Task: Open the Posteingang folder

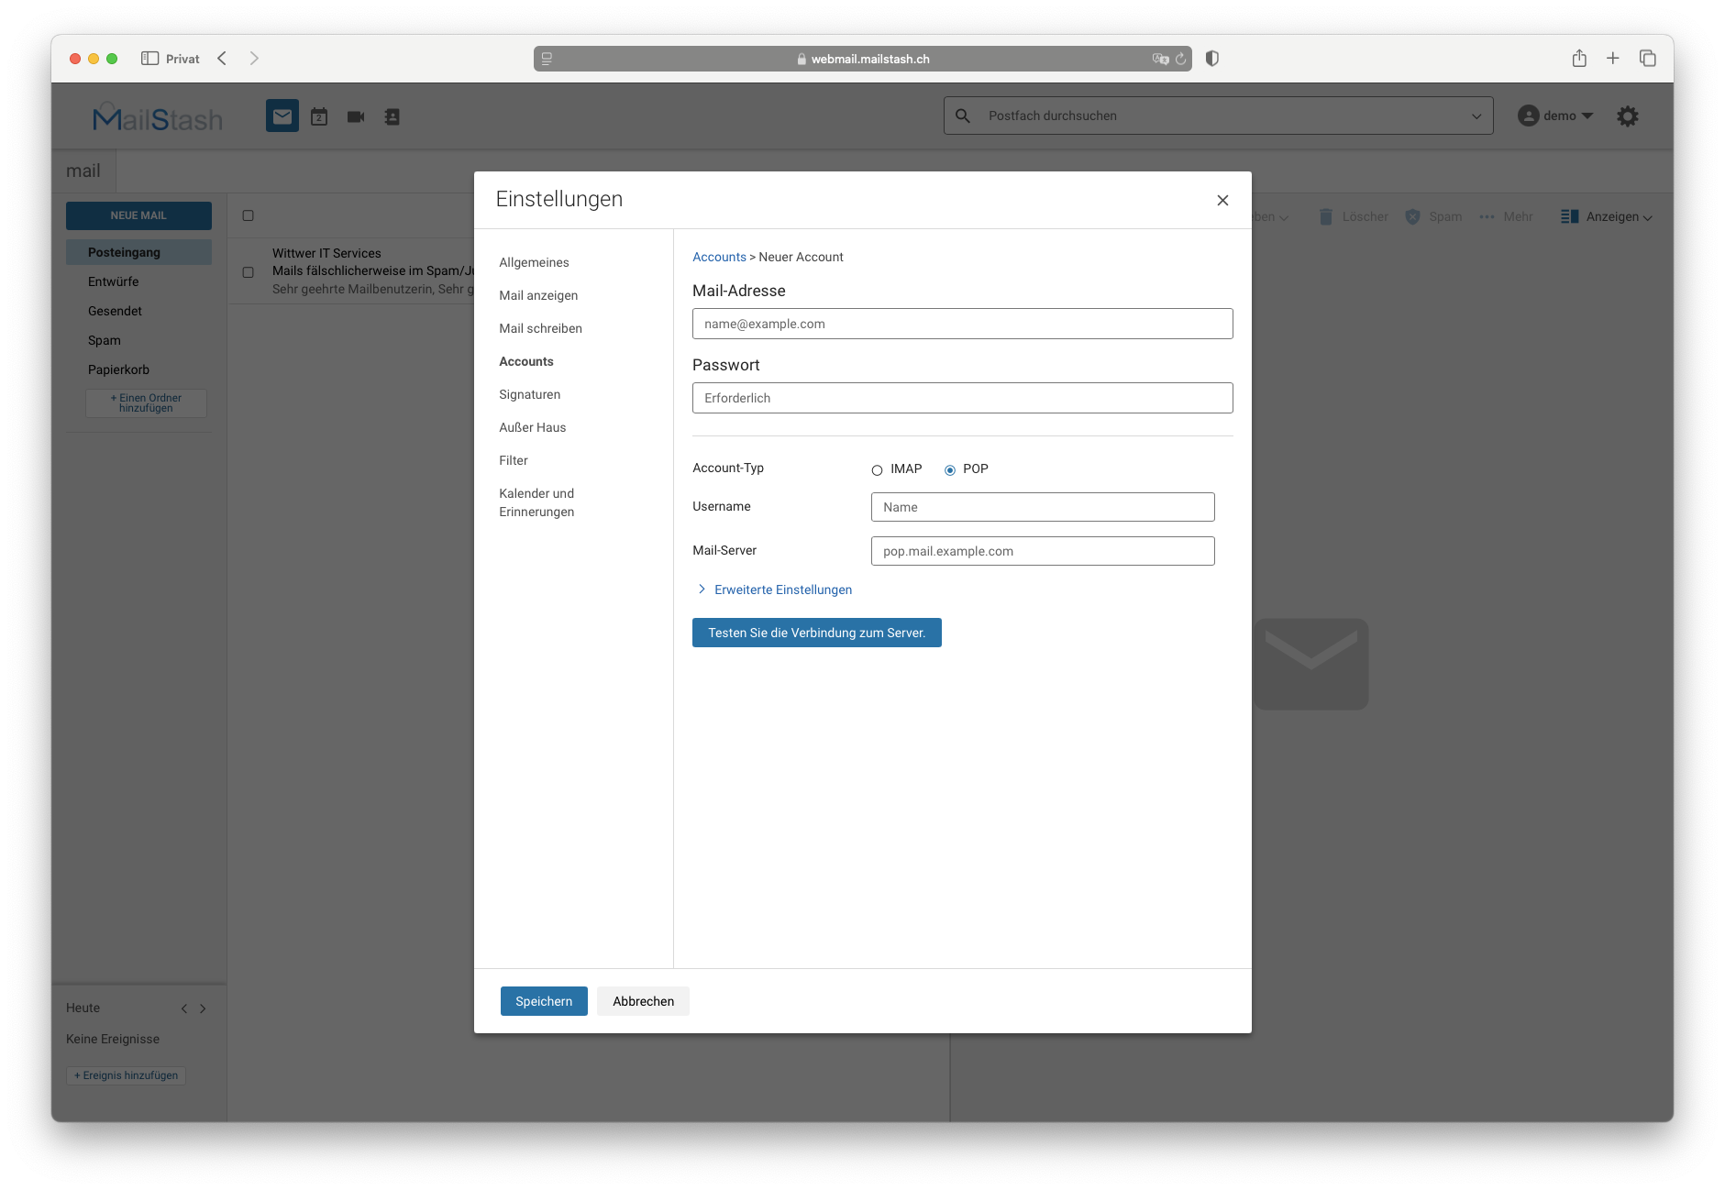Action: coord(138,252)
